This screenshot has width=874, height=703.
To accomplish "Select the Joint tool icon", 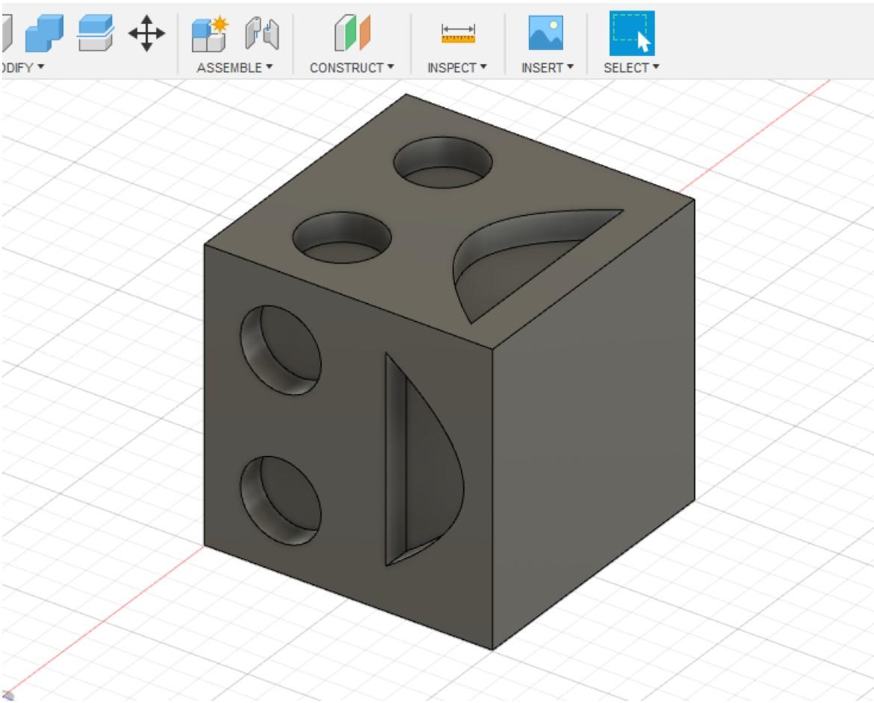I will 262,34.
